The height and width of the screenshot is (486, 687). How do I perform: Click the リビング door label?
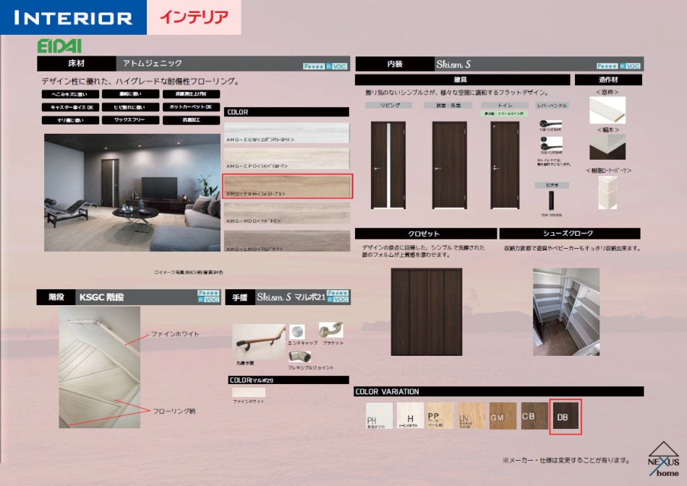388,105
